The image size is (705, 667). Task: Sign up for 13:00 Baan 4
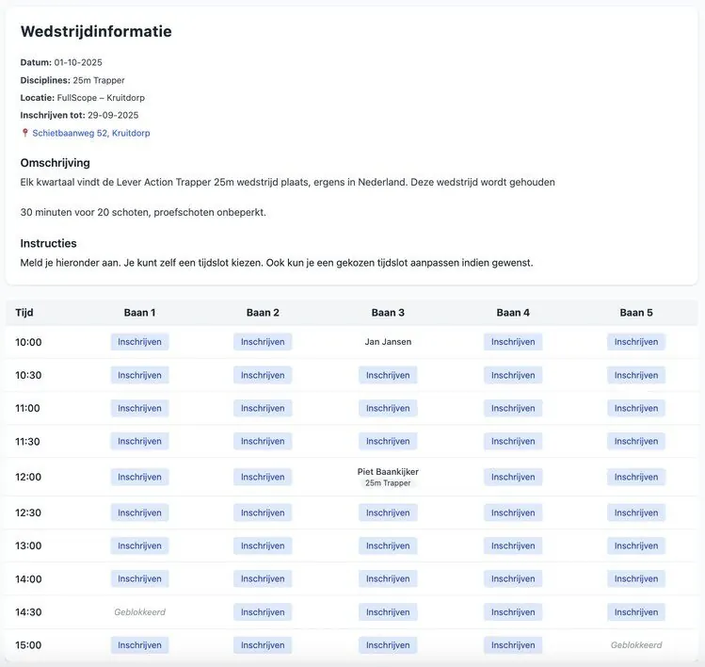click(513, 545)
